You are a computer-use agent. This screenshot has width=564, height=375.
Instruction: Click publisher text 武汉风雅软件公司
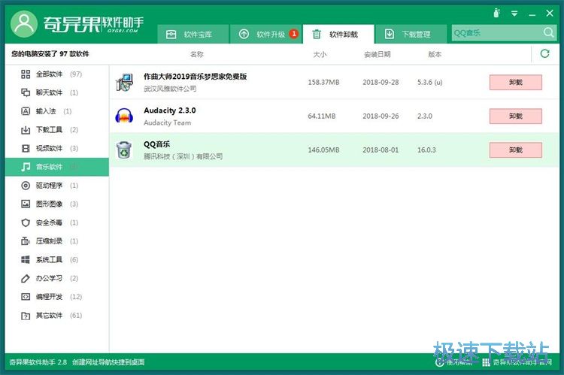(x=170, y=89)
